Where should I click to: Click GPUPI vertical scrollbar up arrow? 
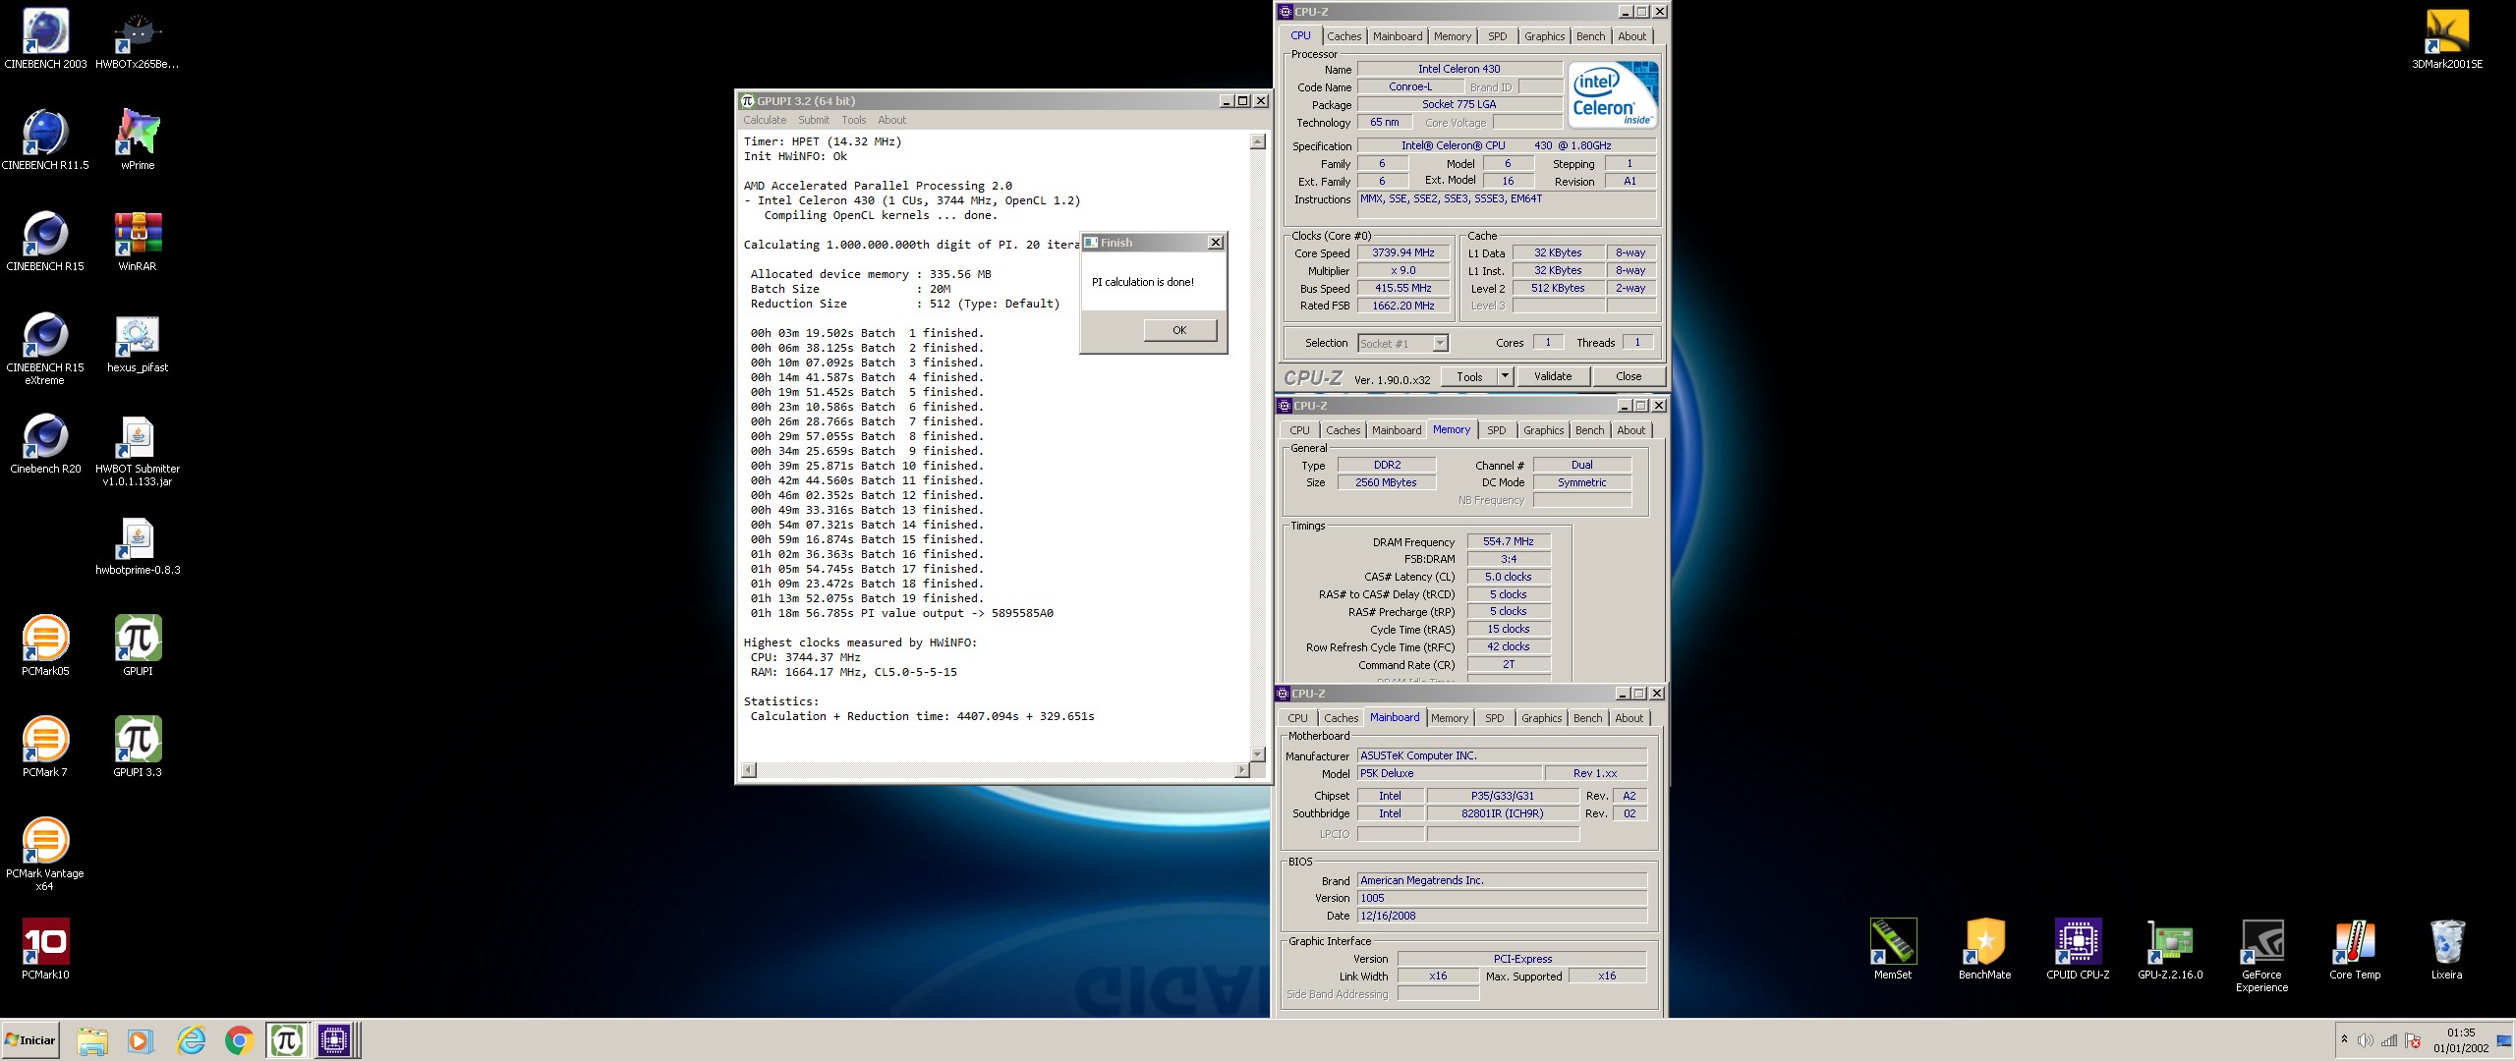(1257, 141)
